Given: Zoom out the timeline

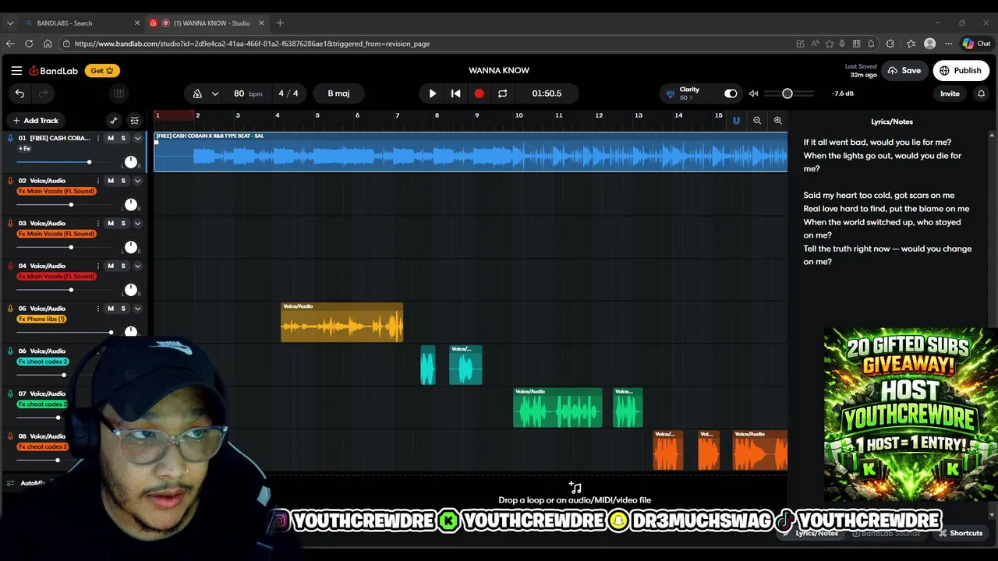Looking at the screenshot, I should tap(757, 121).
